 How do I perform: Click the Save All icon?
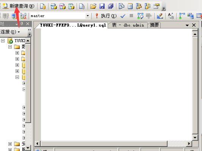[111, 6]
